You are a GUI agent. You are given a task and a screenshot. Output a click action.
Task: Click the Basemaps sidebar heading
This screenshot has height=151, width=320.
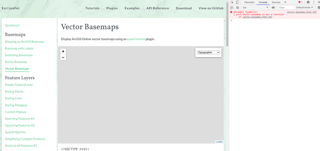click(x=15, y=35)
